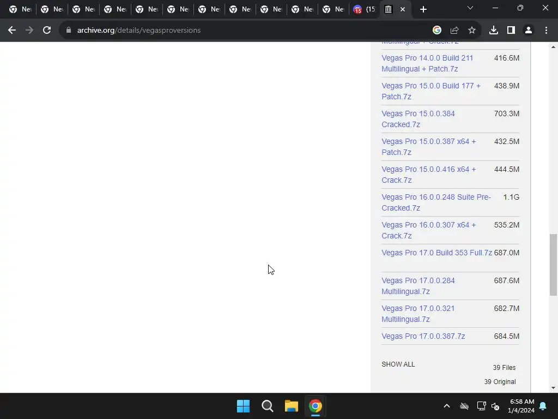This screenshot has height=419, width=558.
Task: Close the active archive.org tab
Action: click(403, 10)
